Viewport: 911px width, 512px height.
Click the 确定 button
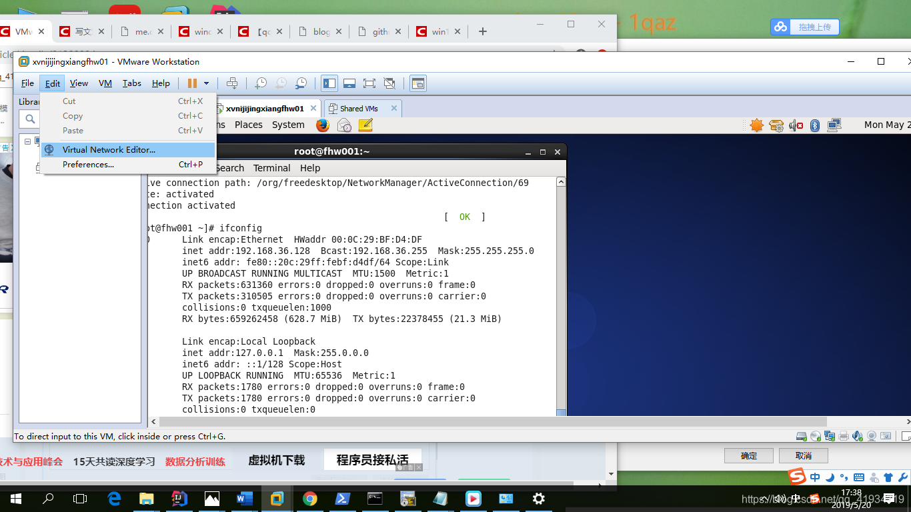pyautogui.click(x=749, y=456)
